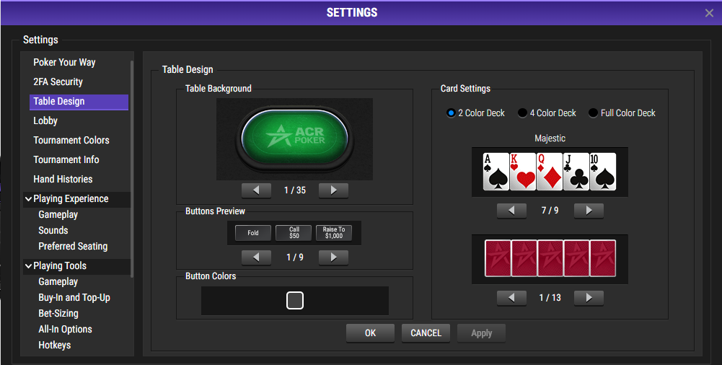Click the 10 of spades card
The height and width of the screenshot is (365, 722).
pyautogui.click(x=603, y=172)
